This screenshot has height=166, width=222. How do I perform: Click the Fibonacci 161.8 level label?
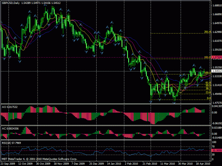(x=207, y=57)
